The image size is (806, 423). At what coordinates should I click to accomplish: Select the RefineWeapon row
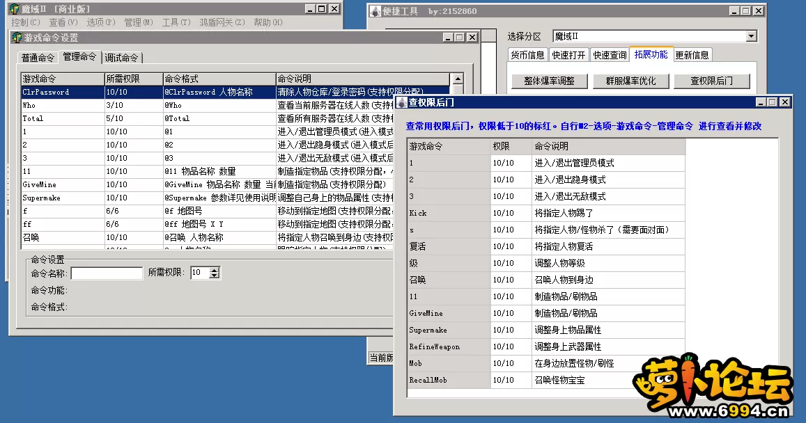pos(546,346)
